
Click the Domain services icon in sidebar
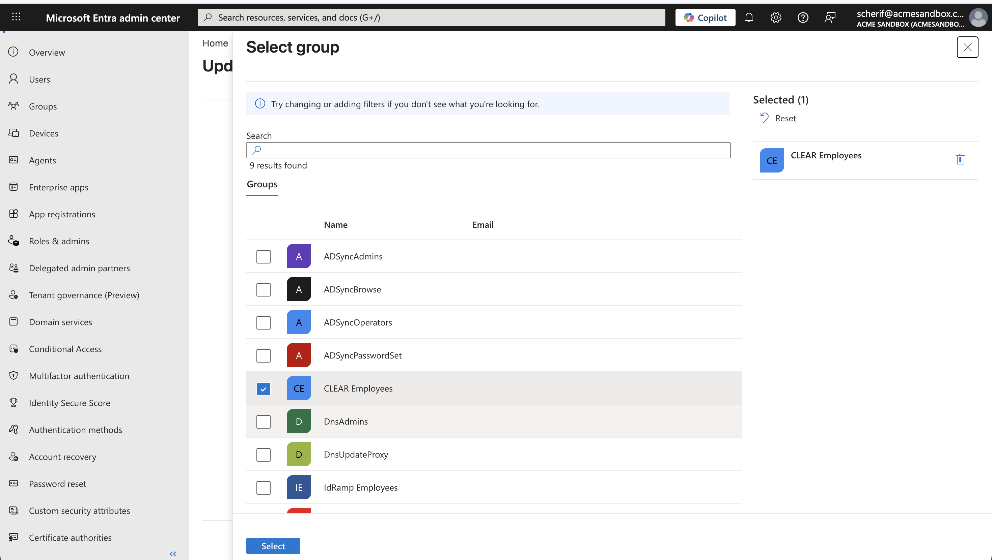(13, 321)
